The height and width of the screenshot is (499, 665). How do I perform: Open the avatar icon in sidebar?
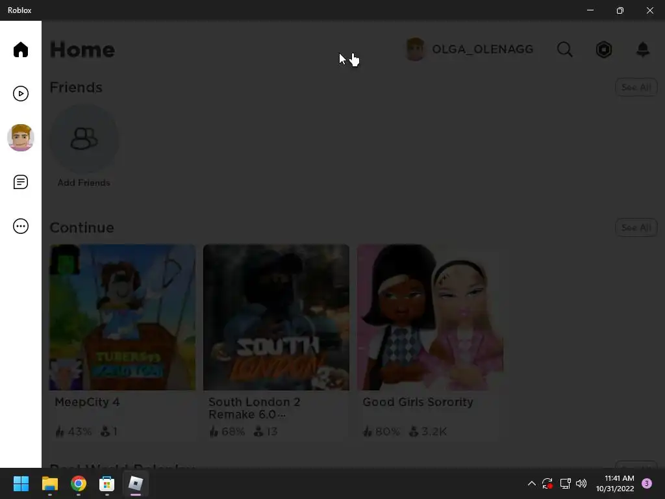point(20,138)
